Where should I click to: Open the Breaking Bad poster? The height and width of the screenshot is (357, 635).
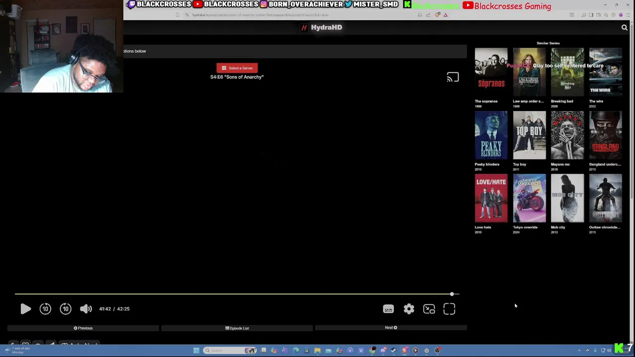[x=568, y=72]
